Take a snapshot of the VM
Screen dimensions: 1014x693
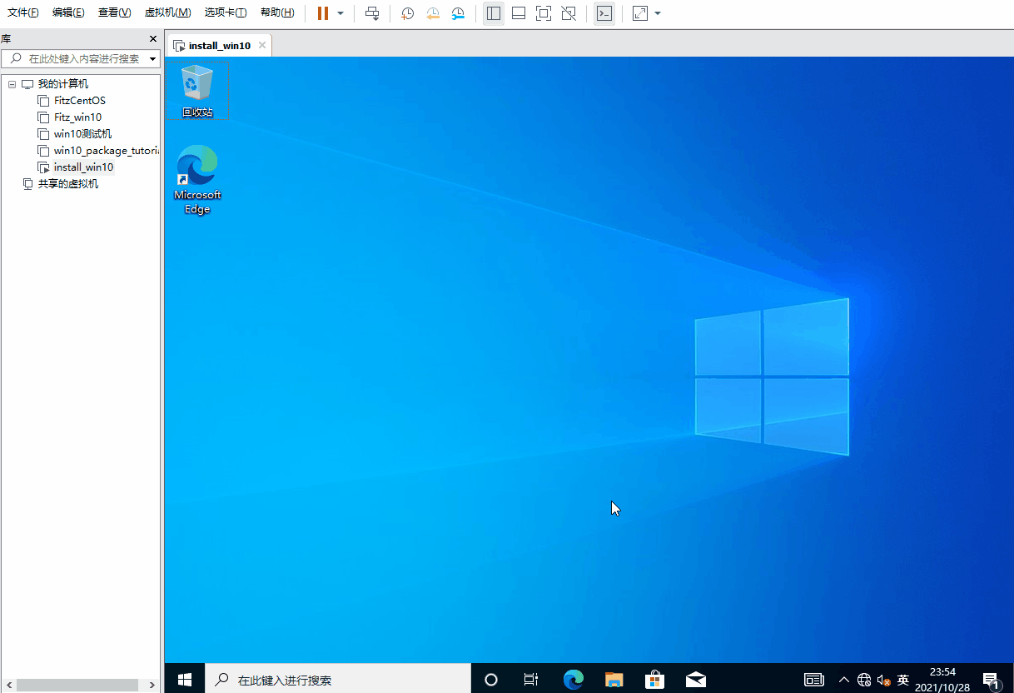click(x=407, y=13)
